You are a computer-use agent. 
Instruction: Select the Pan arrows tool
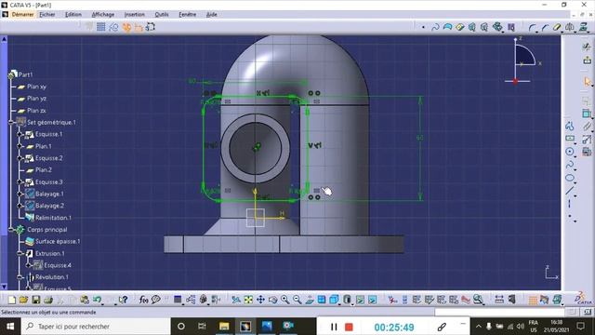coord(260,300)
